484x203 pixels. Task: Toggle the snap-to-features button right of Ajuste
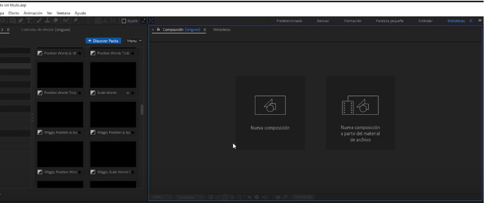click(x=151, y=21)
